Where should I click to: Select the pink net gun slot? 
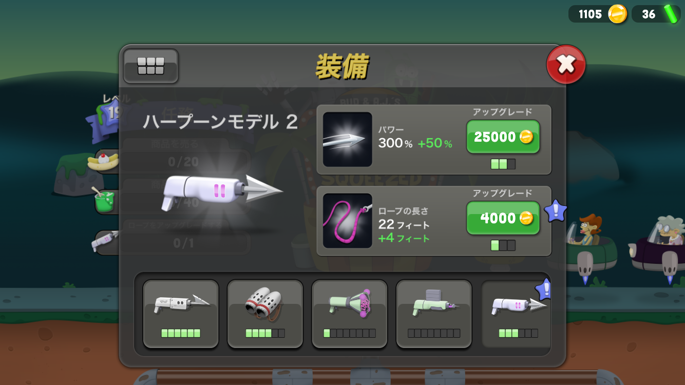(350, 314)
